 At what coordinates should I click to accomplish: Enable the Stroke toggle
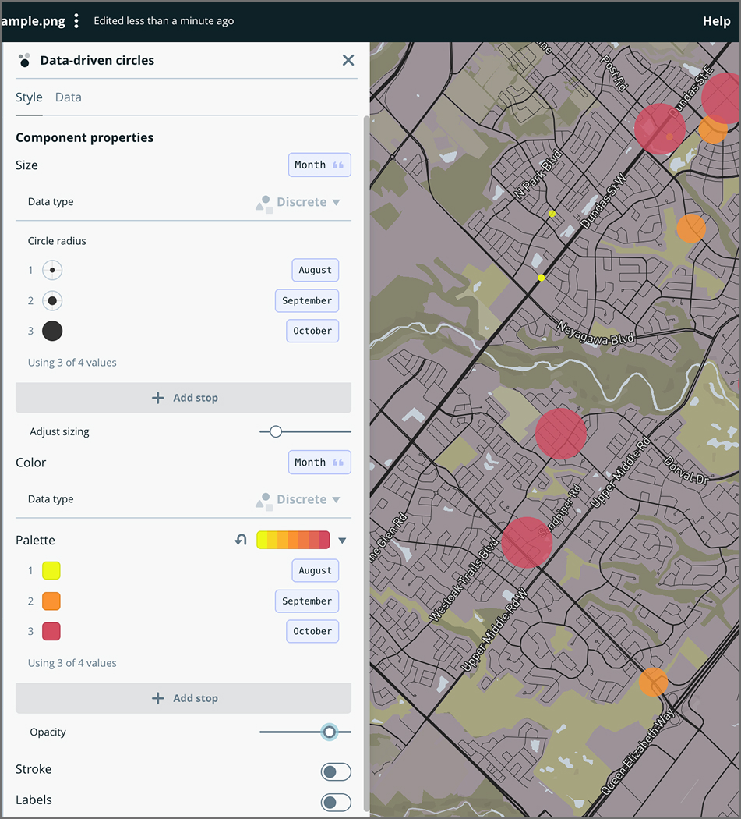(x=336, y=771)
